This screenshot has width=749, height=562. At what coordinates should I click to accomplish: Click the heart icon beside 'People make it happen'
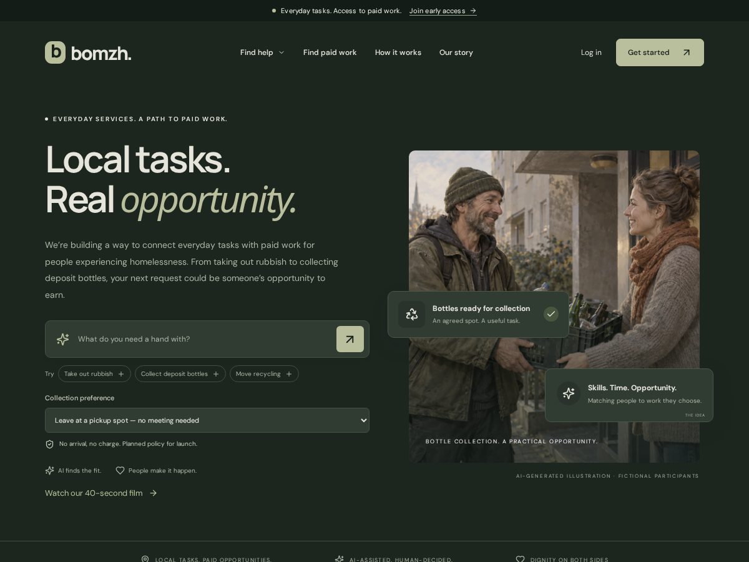pyautogui.click(x=120, y=470)
